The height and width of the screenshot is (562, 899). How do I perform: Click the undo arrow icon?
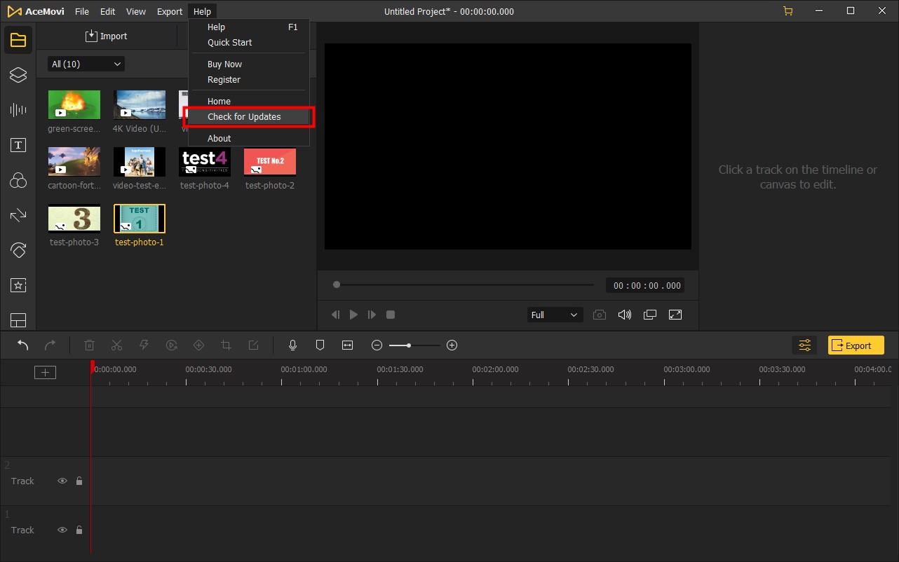click(x=23, y=345)
